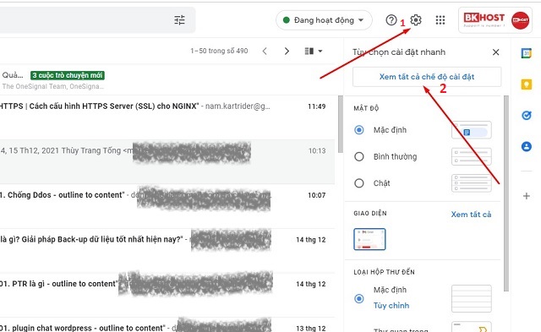Go to older emails page arrow
Viewport: 541px width, 332px height.
[287, 51]
